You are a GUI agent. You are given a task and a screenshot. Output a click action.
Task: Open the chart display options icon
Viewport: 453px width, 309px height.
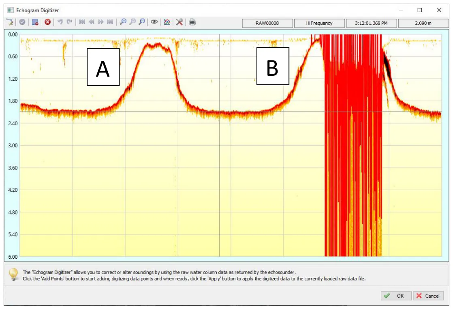(x=167, y=22)
